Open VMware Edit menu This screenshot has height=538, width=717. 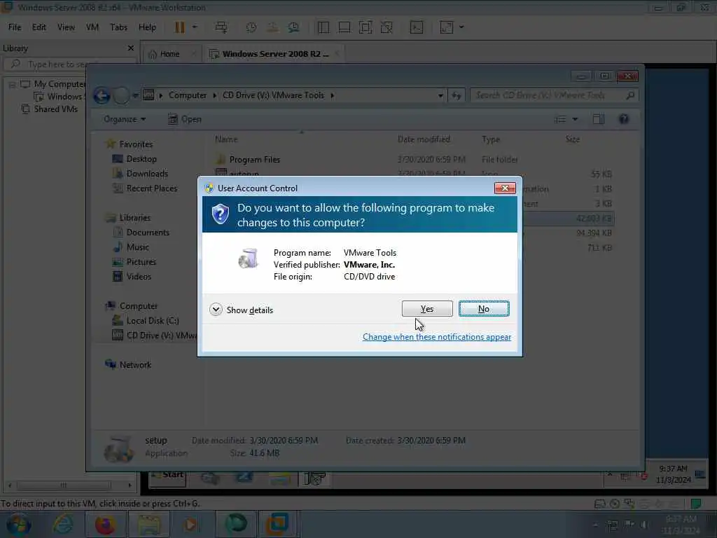pyautogui.click(x=39, y=27)
